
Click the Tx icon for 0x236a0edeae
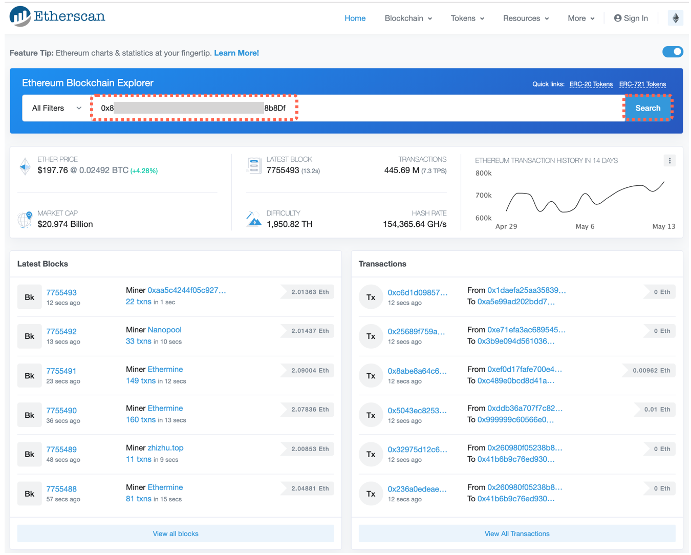coord(371,494)
